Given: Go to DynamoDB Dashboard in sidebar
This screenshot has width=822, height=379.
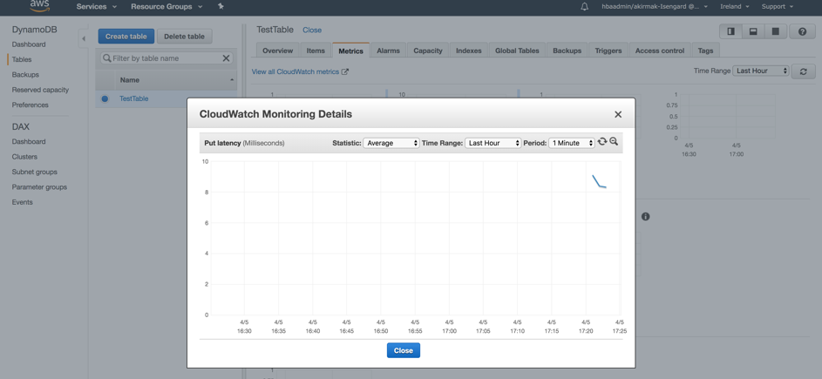Looking at the screenshot, I should coord(29,44).
